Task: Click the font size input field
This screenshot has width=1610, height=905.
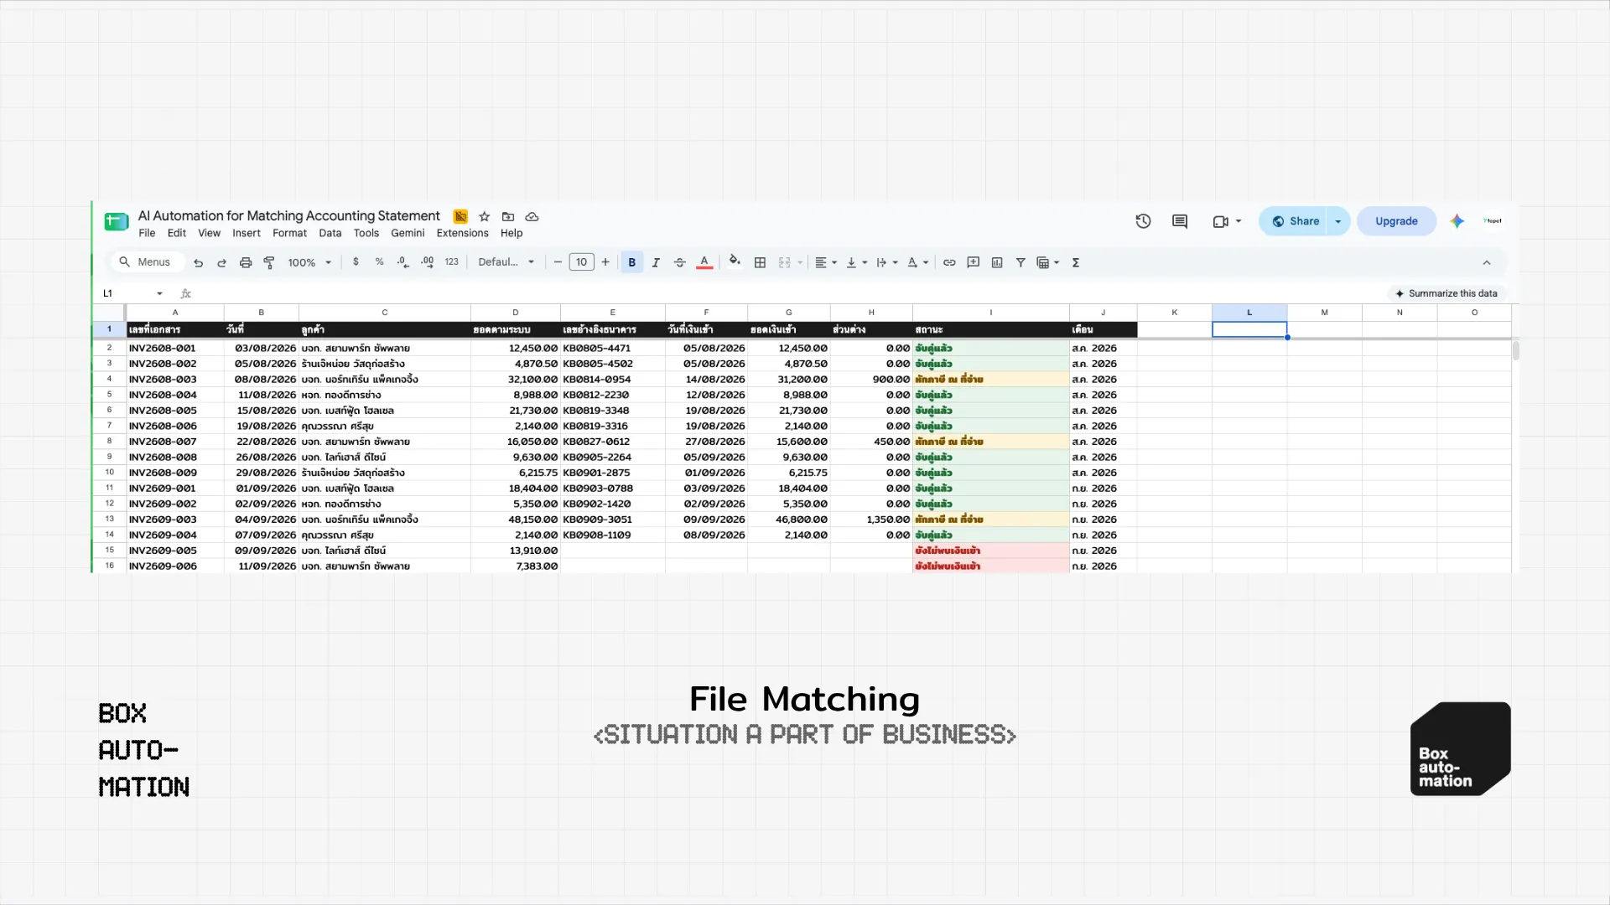Action: [581, 262]
